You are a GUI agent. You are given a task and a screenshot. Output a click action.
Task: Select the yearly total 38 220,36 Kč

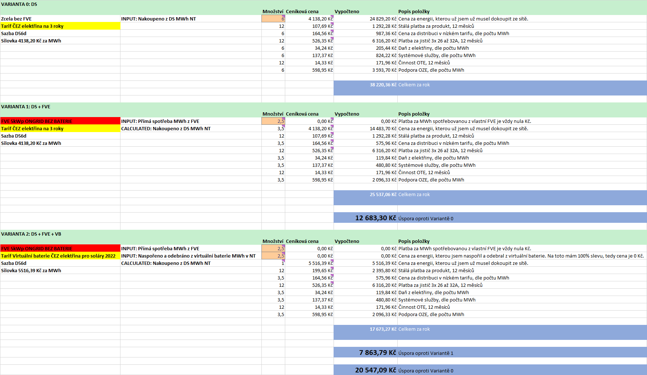(365, 85)
